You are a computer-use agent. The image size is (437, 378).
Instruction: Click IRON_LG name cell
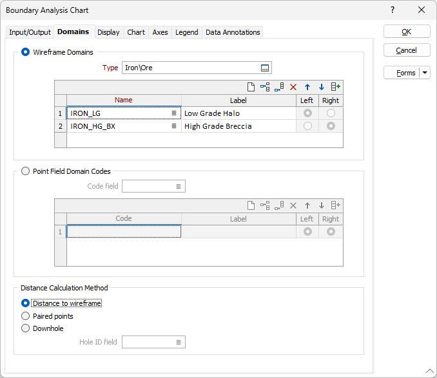124,113
